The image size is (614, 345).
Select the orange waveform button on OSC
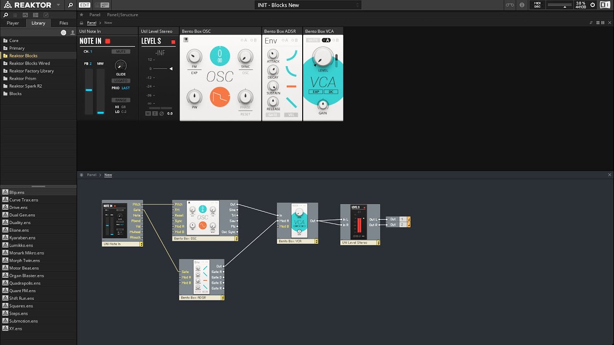(220, 97)
